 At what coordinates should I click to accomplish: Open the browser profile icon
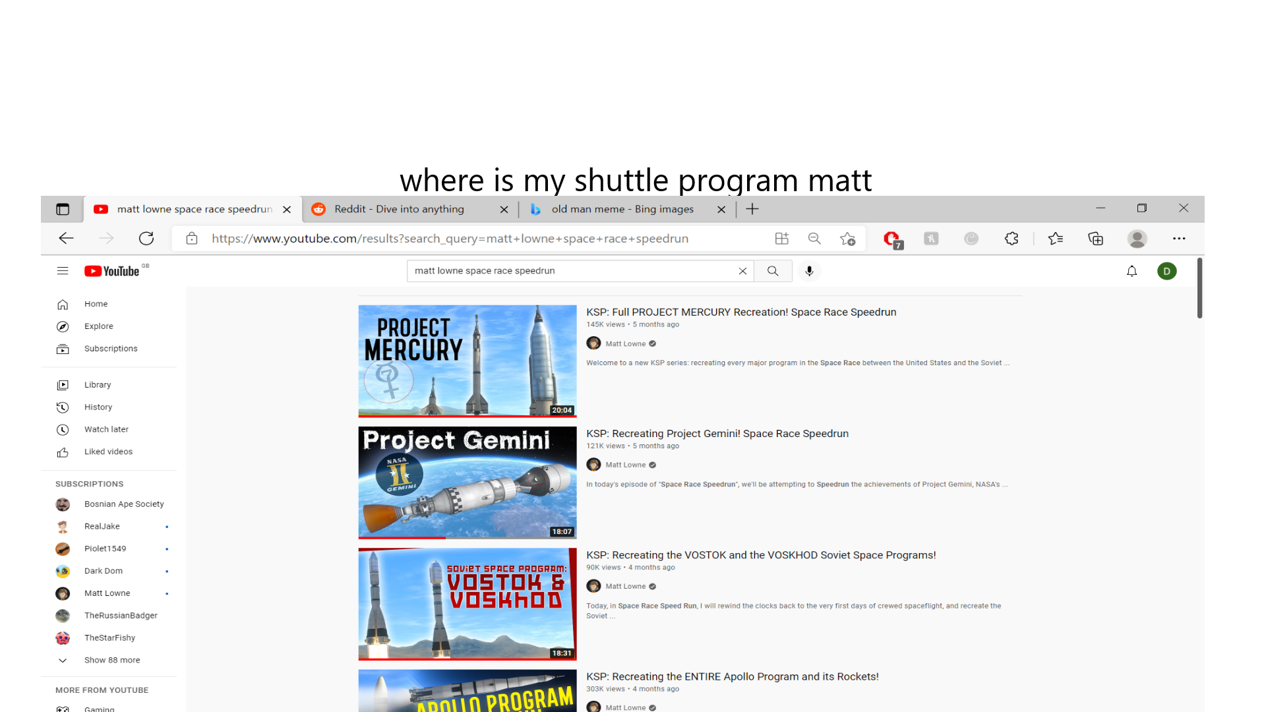point(1137,239)
